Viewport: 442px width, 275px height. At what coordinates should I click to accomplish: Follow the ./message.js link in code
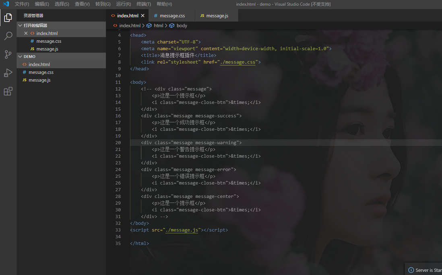182,230
